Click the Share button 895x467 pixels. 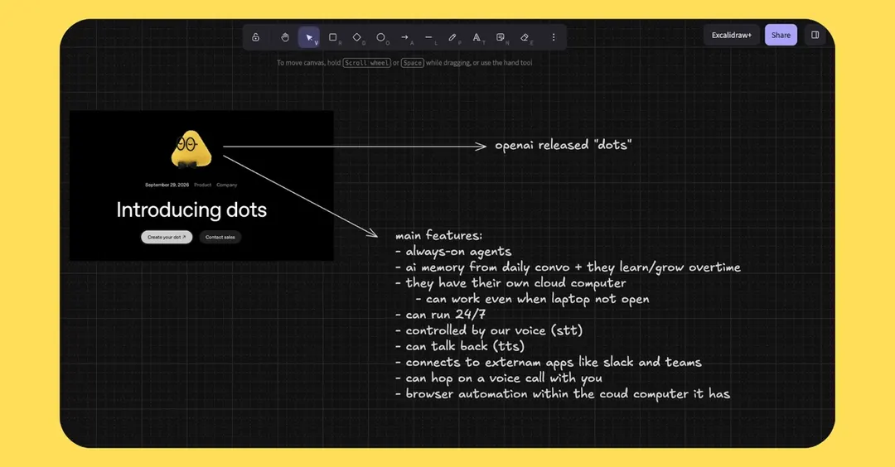coord(781,35)
